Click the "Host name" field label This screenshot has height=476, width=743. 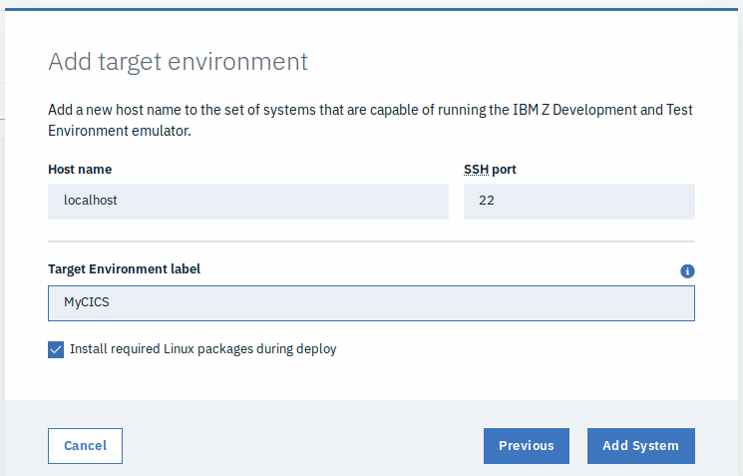pos(80,170)
